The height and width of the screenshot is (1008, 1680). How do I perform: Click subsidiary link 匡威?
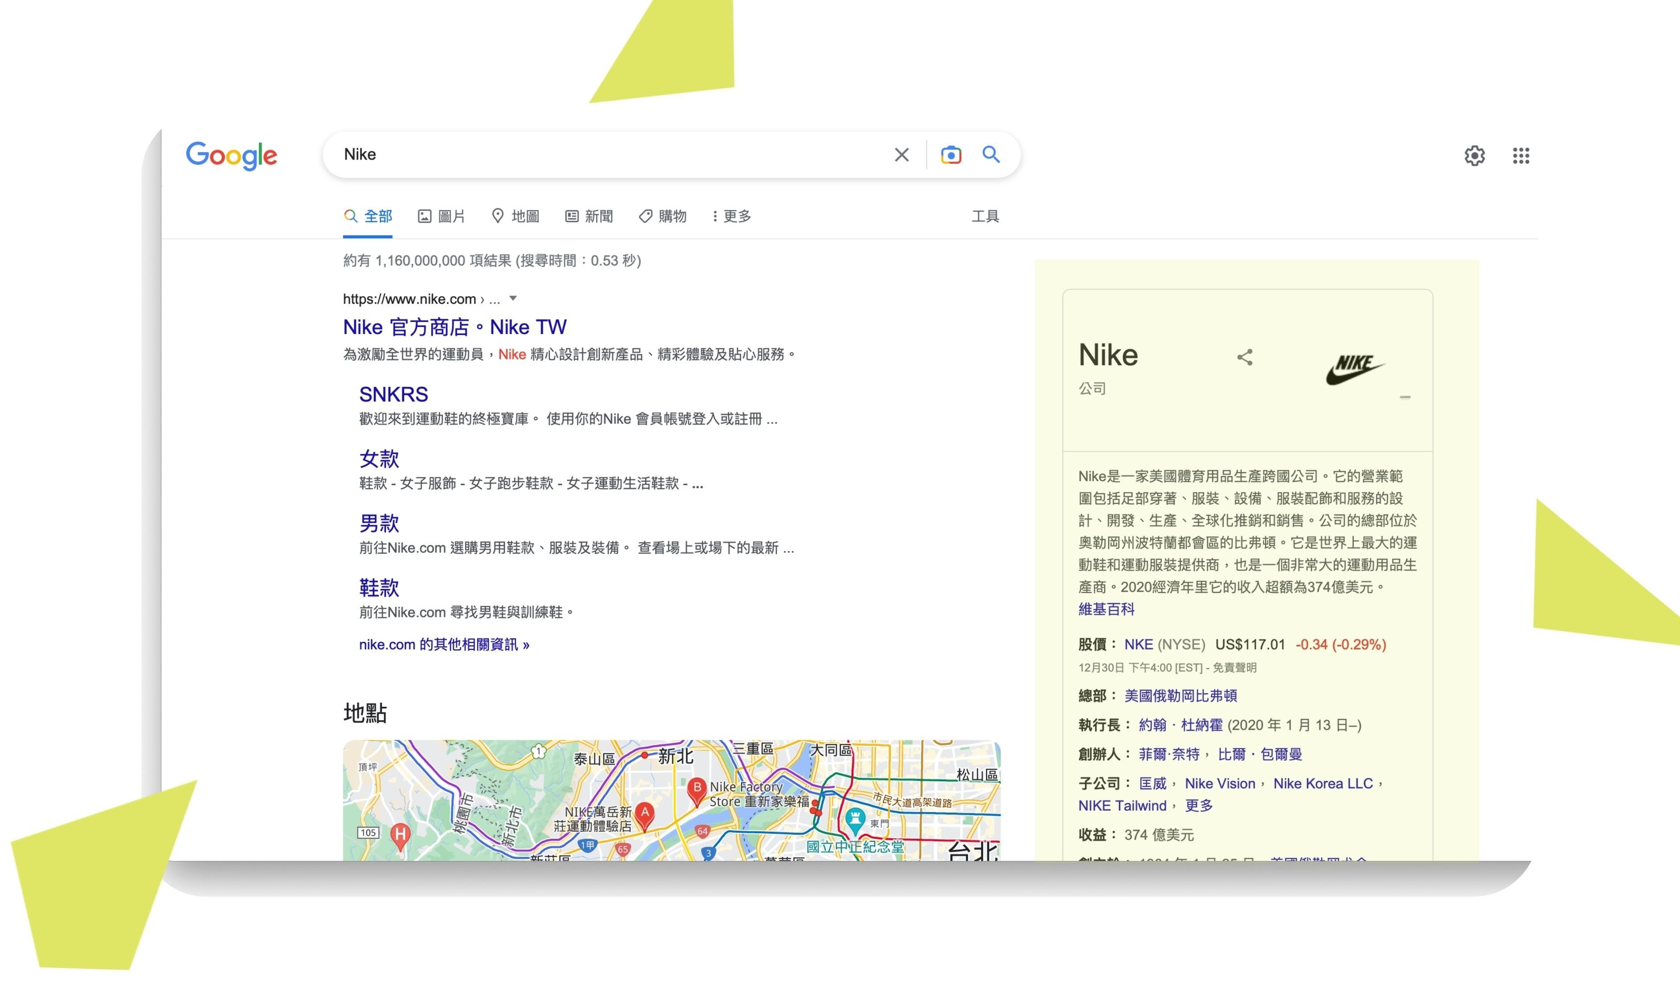1152,783
